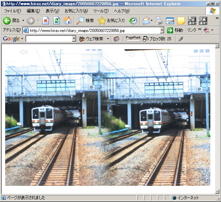
Task: Open the ツール(T) menu
Action: [x=101, y=11]
